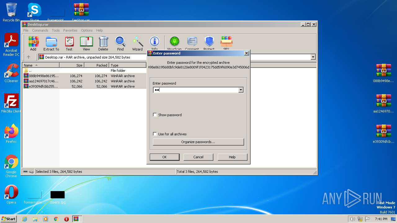
Task: Open the File menu
Action: pos(26,30)
